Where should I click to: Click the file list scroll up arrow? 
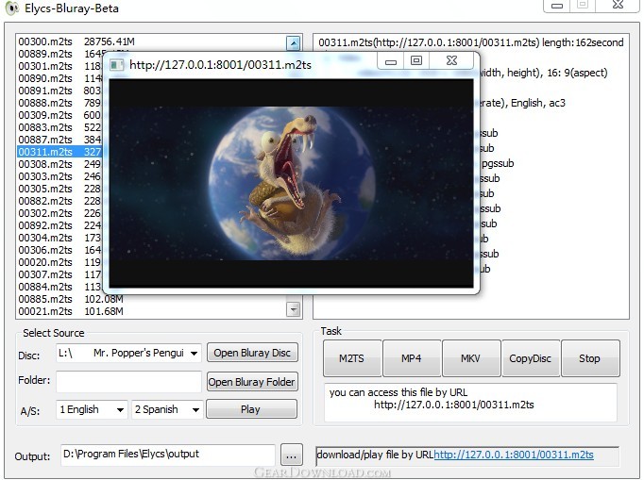[x=294, y=43]
